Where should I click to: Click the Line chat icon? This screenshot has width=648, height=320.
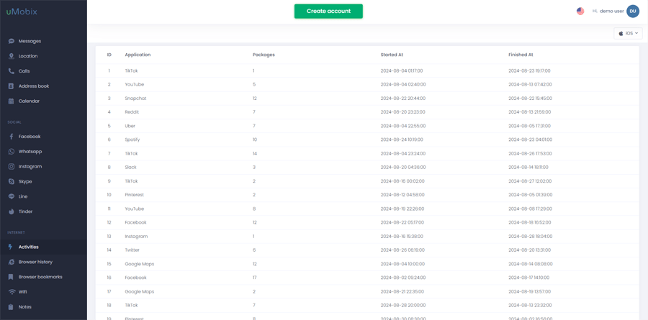click(x=11, y=196)
